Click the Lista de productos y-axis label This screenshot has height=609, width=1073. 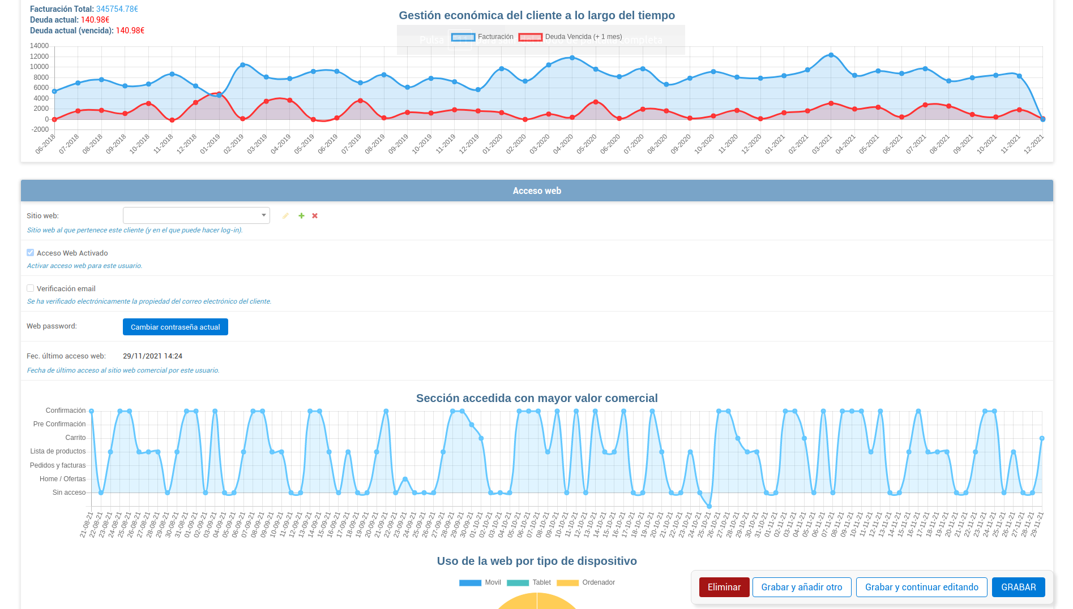pos(58,451)
